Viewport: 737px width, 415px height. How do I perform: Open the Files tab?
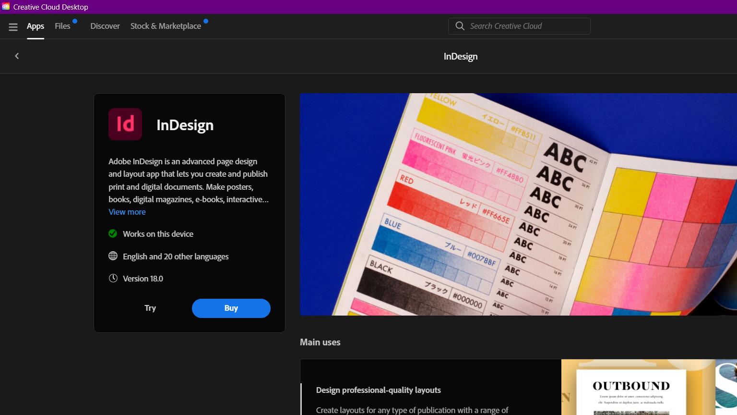coord(62,26)
